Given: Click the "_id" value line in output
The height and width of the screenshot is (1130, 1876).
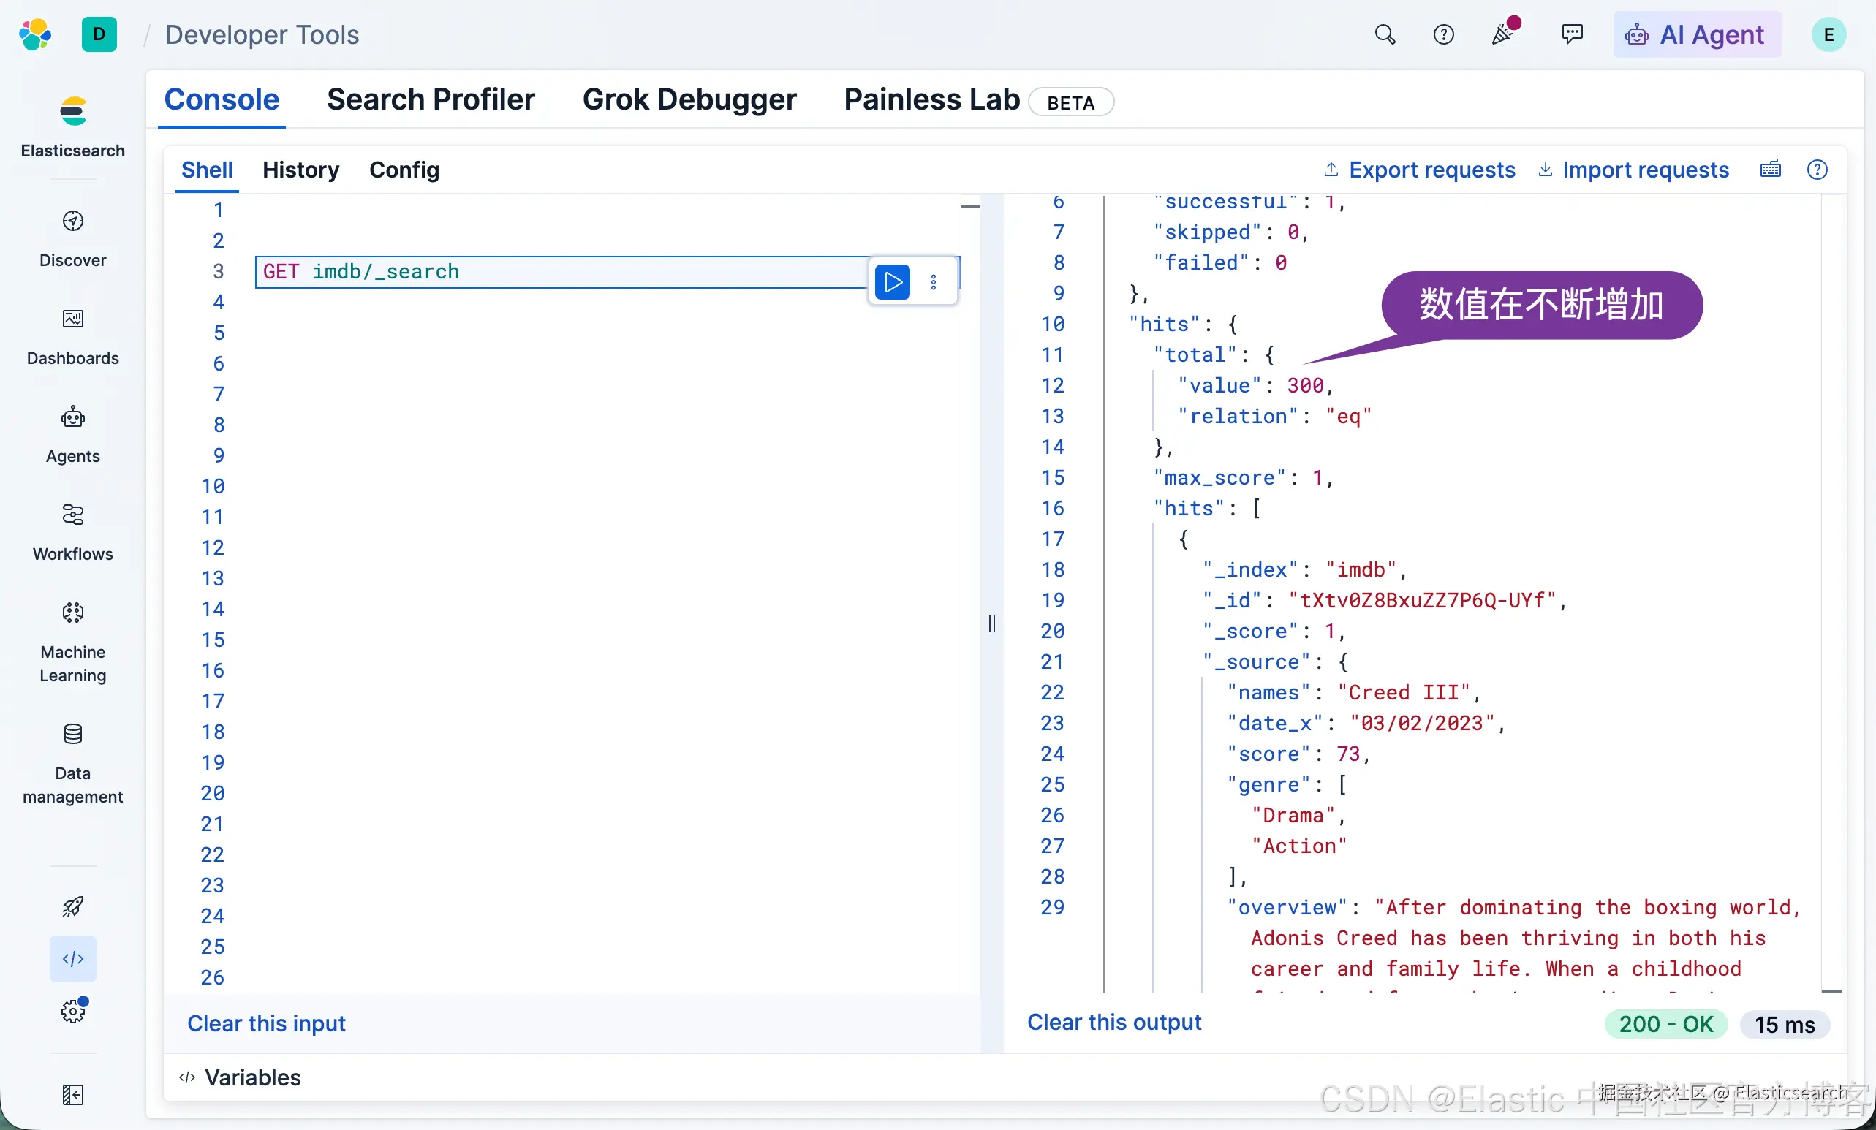Looking at the screenshot, I should pyautogui.click(x=1384, y=600).
